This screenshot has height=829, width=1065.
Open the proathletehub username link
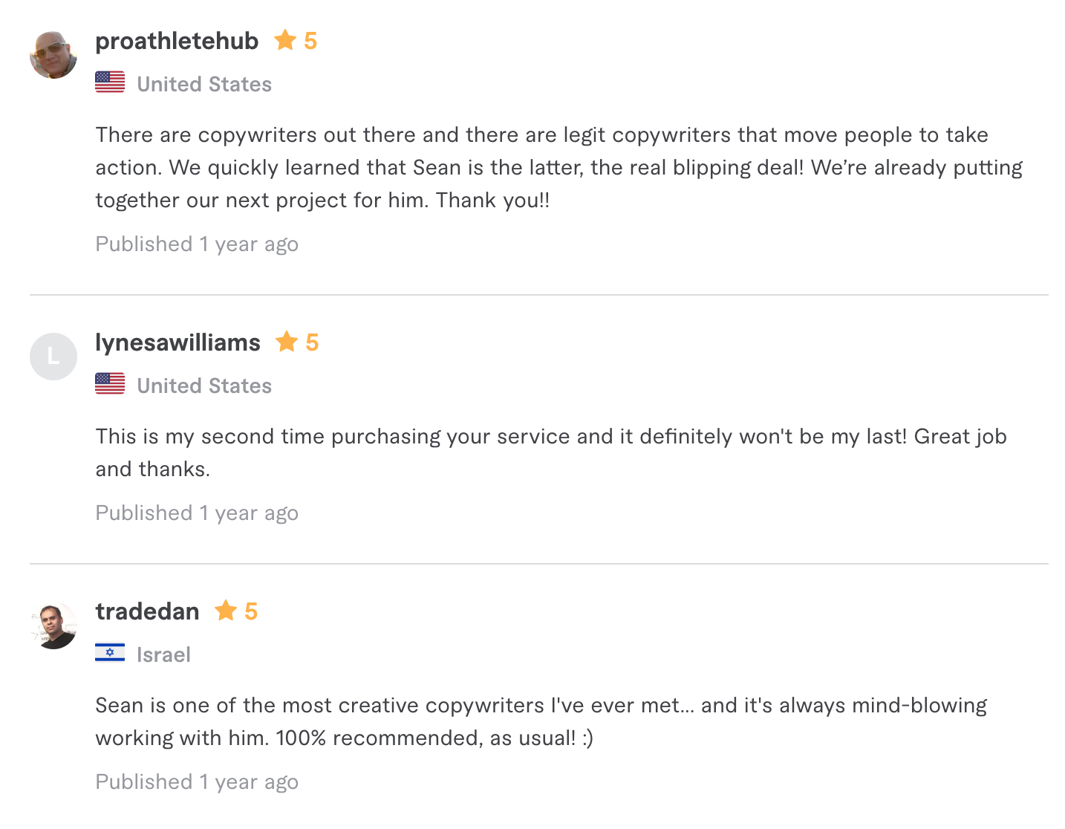177,41
